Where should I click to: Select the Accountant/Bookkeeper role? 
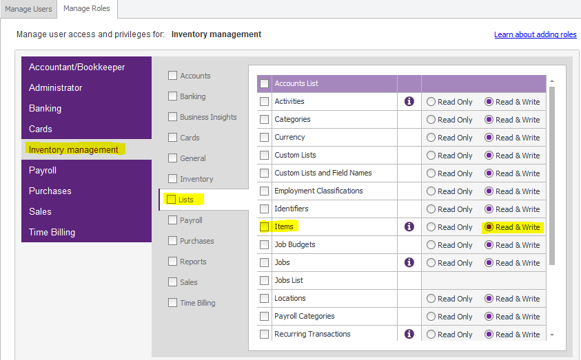77,67
